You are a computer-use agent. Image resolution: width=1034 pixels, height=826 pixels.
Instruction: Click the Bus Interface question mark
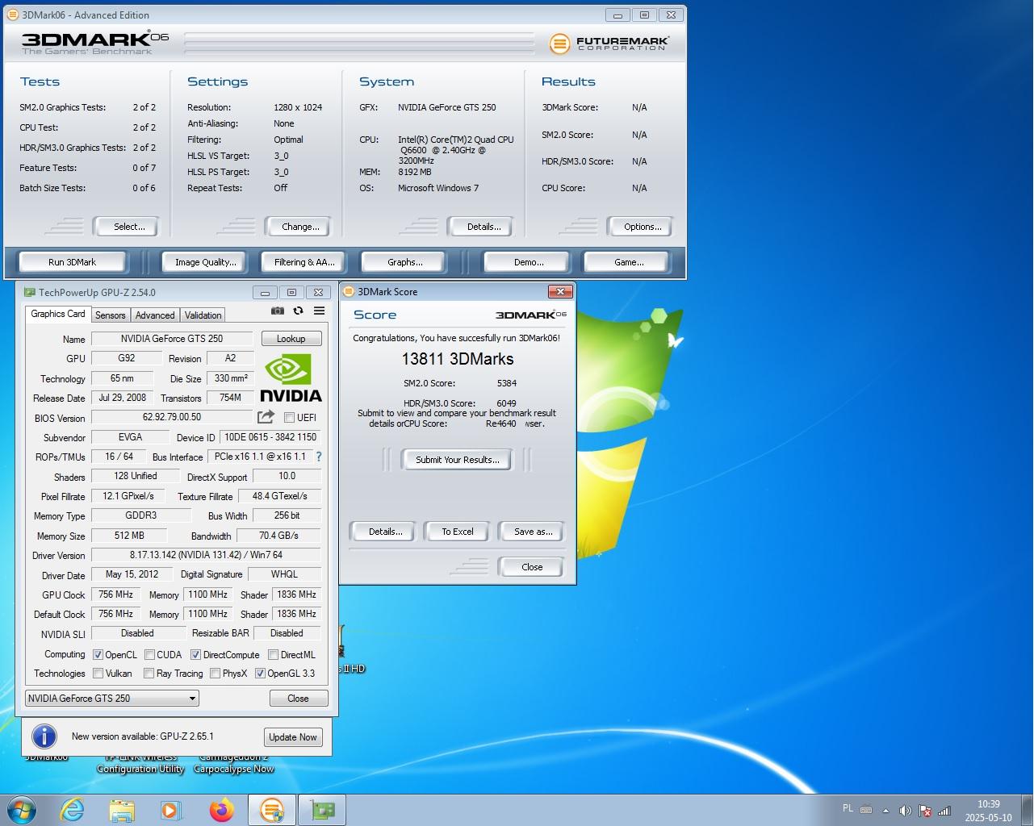tap(319, 457)
